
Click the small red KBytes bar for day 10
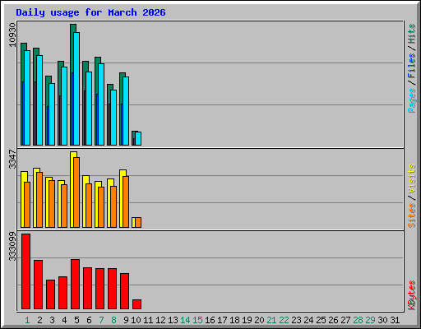136,304
